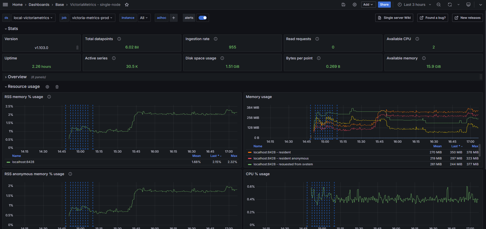The height and width of the screenshot is (229, 486).
Task: Expand the Overview row
Action: point(16,77)
